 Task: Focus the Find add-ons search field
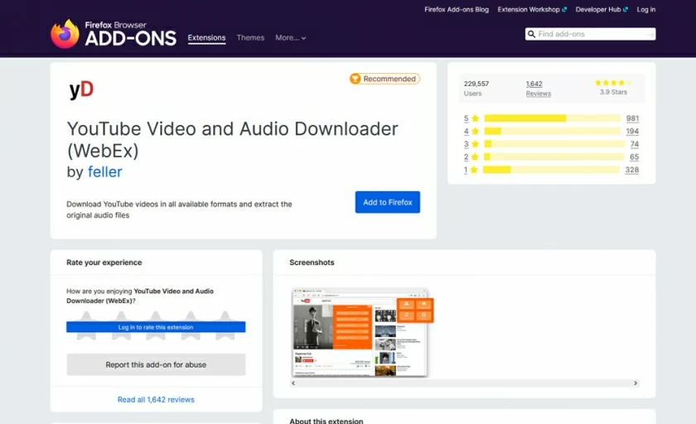[x=590, y=34]
